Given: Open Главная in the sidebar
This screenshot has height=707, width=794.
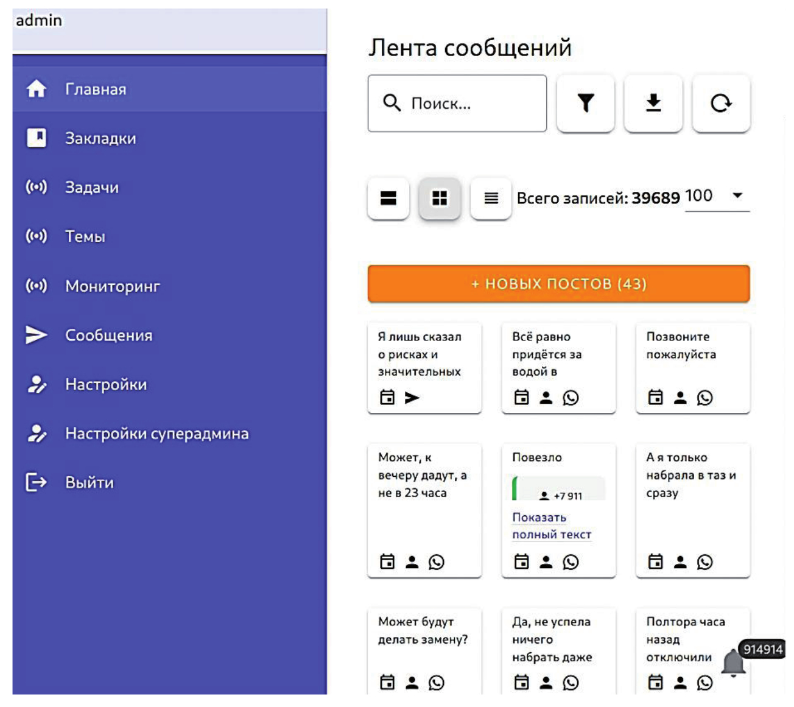Looking at the screenshot, I should [96, 90].
